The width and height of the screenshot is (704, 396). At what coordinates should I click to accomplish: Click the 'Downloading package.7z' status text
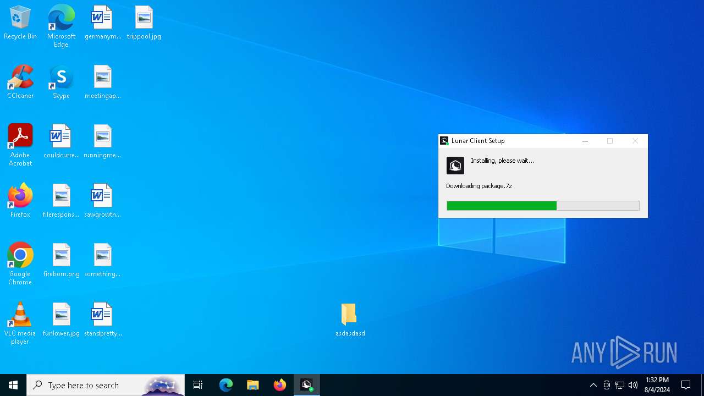point(479,186)
